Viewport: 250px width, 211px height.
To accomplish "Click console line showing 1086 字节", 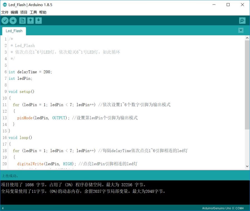I will (x=73, y=185).
